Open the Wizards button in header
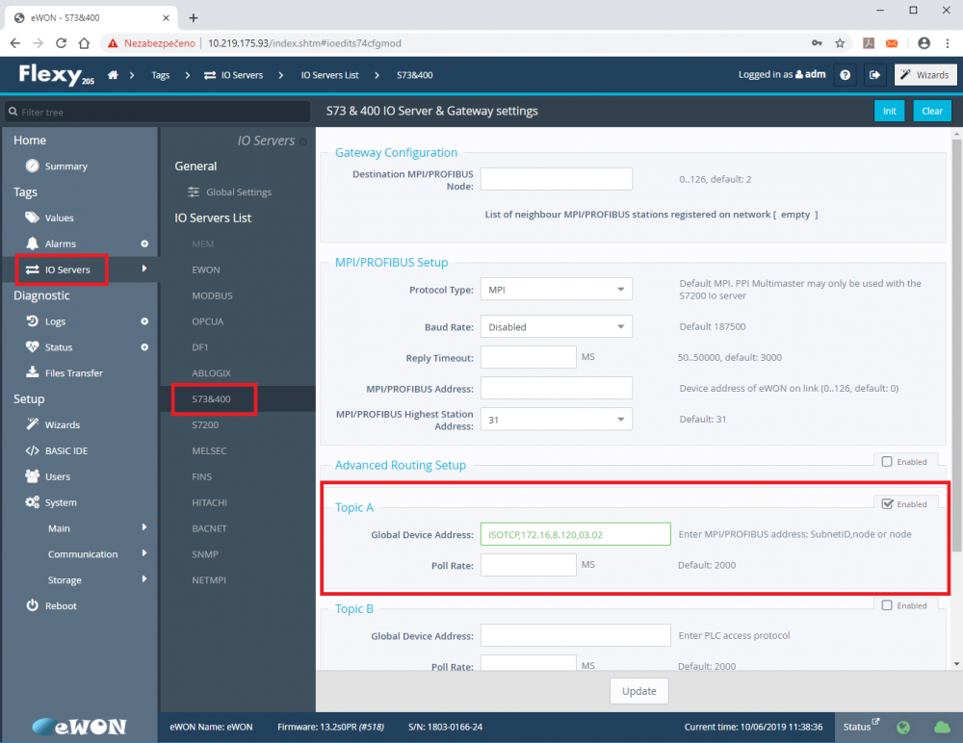The image size is (963, 743). (x=924, y=75)
